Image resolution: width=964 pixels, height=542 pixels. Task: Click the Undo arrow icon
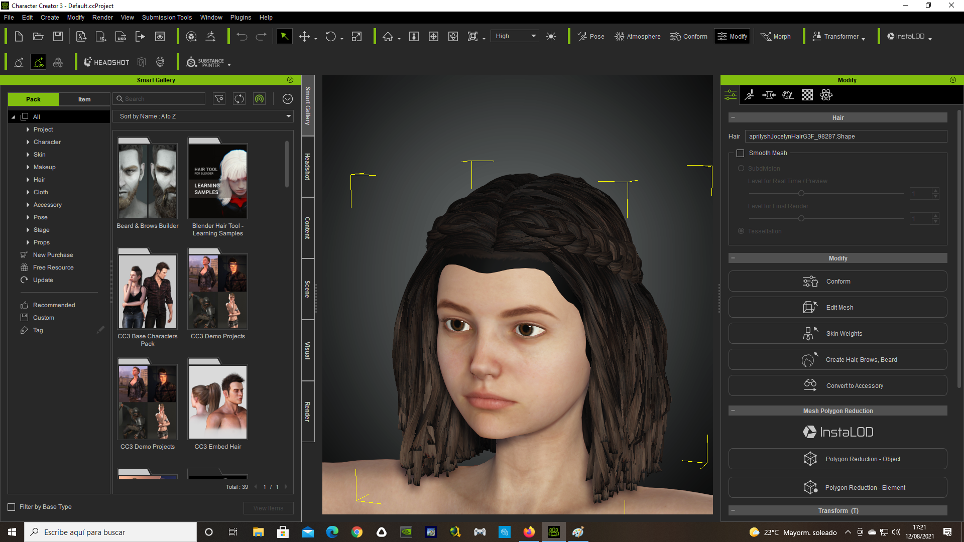(242, 37)
